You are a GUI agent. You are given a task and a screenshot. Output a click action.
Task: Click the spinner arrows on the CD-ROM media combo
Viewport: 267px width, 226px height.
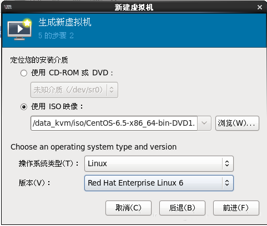pyautogui.click(x=112, y=90)
